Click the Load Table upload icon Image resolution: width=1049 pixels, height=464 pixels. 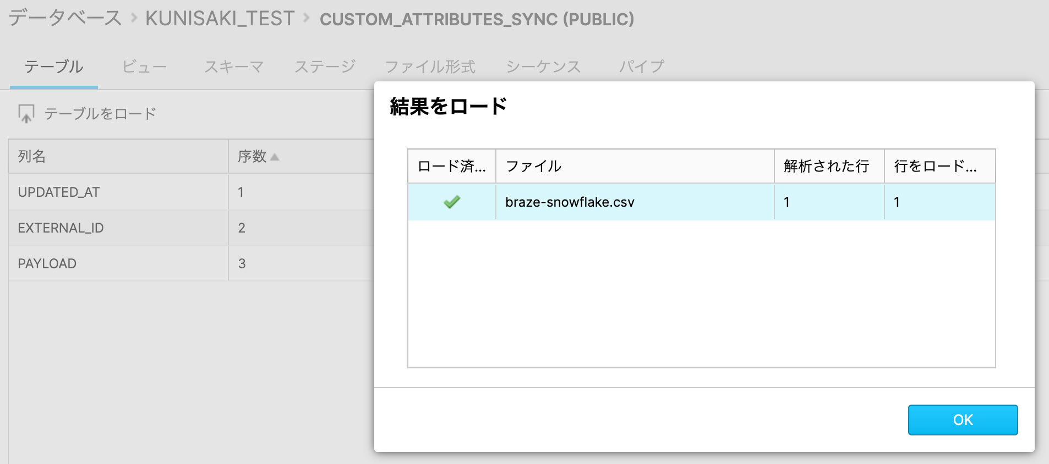coord(26,114)
